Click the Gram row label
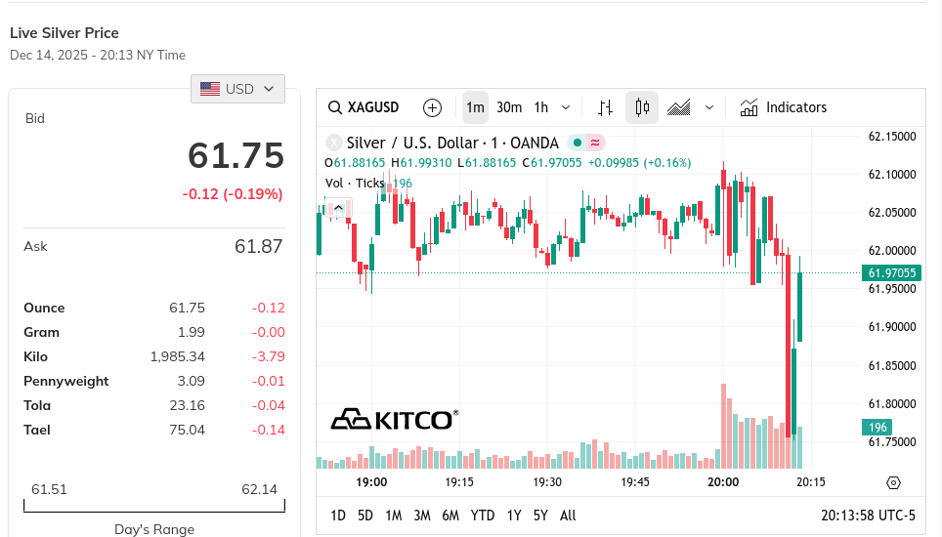 (41, 332)
